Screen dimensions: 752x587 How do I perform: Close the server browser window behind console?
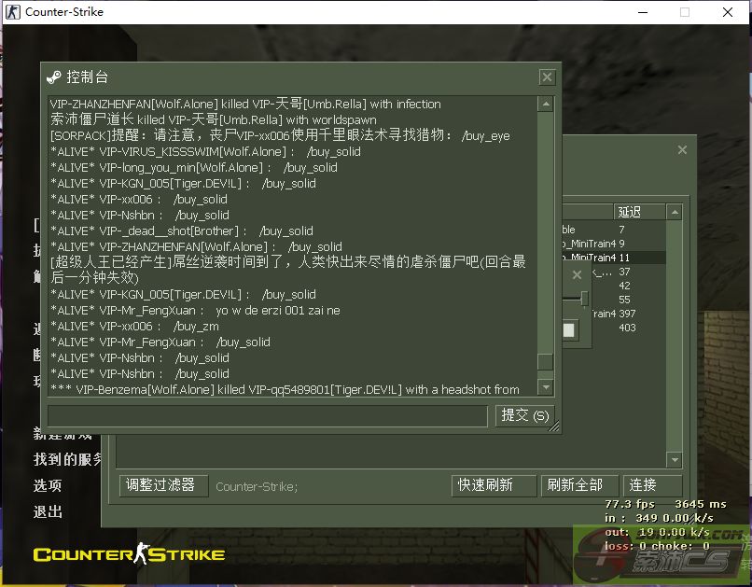(x=682, y=150)
